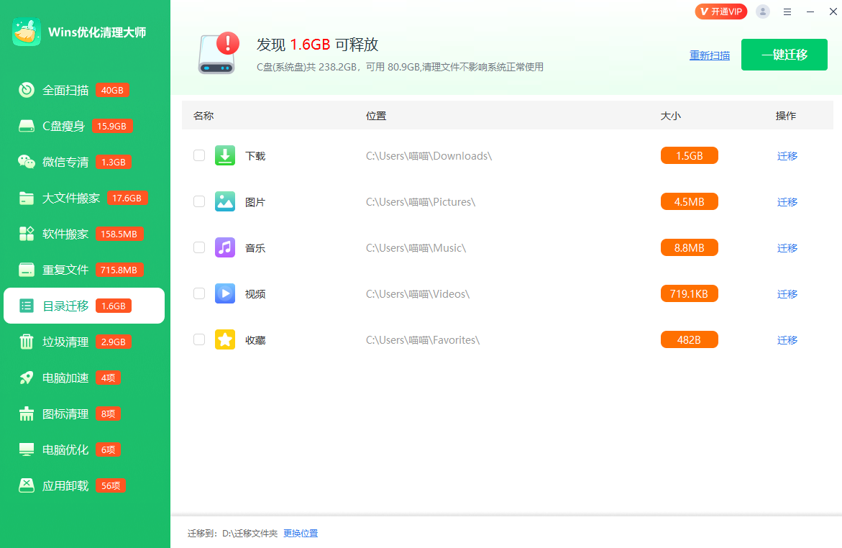The height and width of the screenshot is (548, 842).
Task: Click the Pictures folder icon
Action: pos(225,201)
